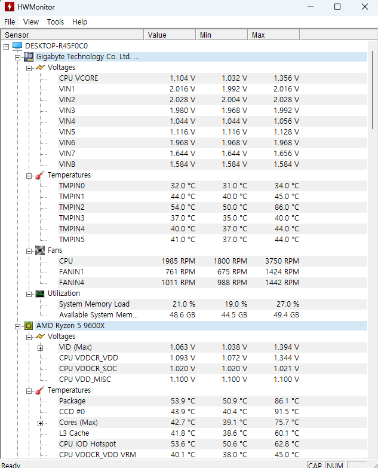The width and height of the screenshot is (378, 468).
Task: Select the CPU VDDCR_SOC voltage row
Action: point(213,369)
